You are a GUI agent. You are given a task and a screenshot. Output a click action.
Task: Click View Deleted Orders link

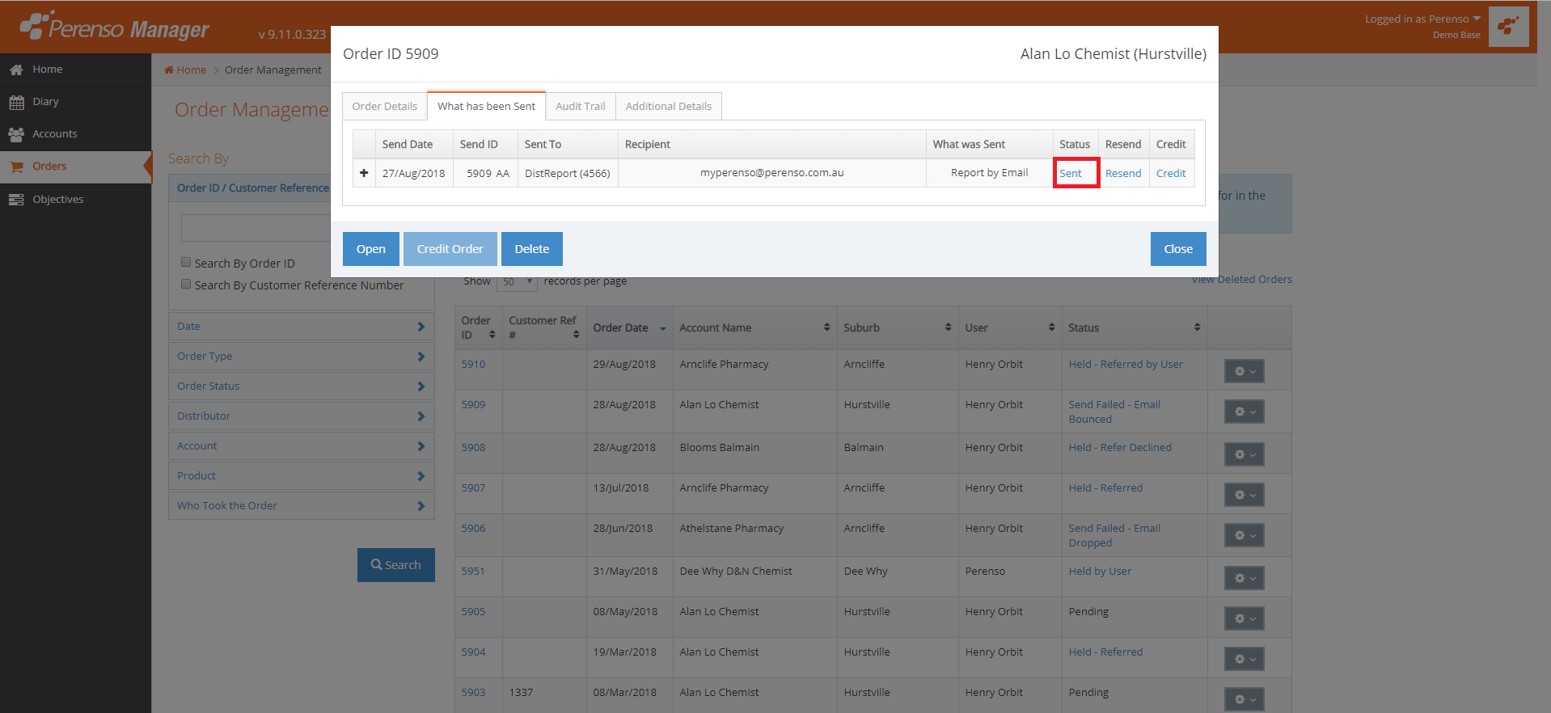pos(1242,280)
